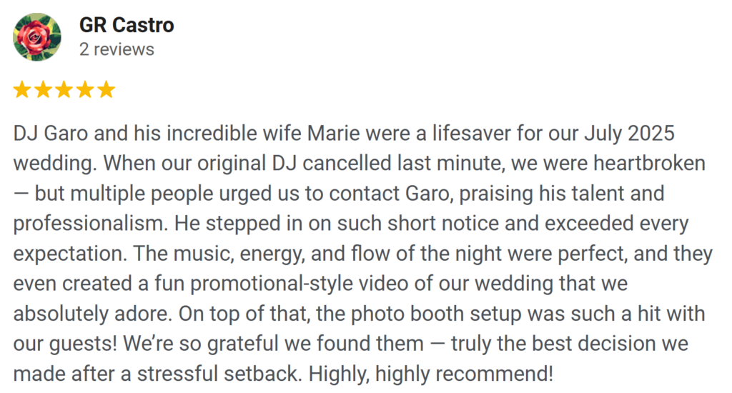Click the second gold rating star
Viewport: 732px width, 393px height.
(43, 89)
